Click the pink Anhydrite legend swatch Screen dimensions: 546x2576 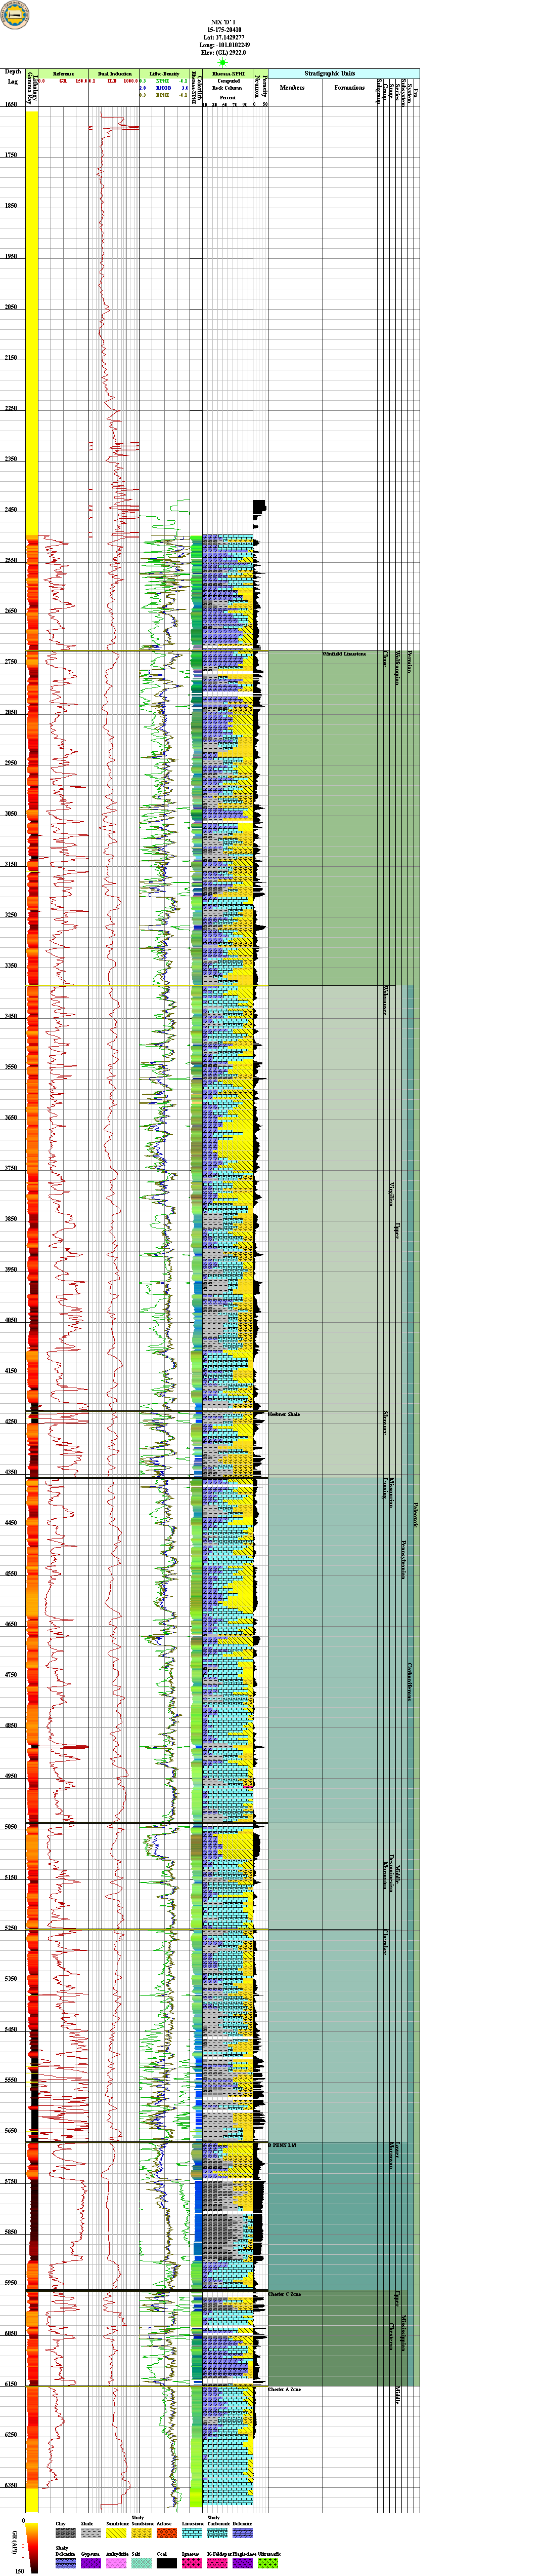115,2563
